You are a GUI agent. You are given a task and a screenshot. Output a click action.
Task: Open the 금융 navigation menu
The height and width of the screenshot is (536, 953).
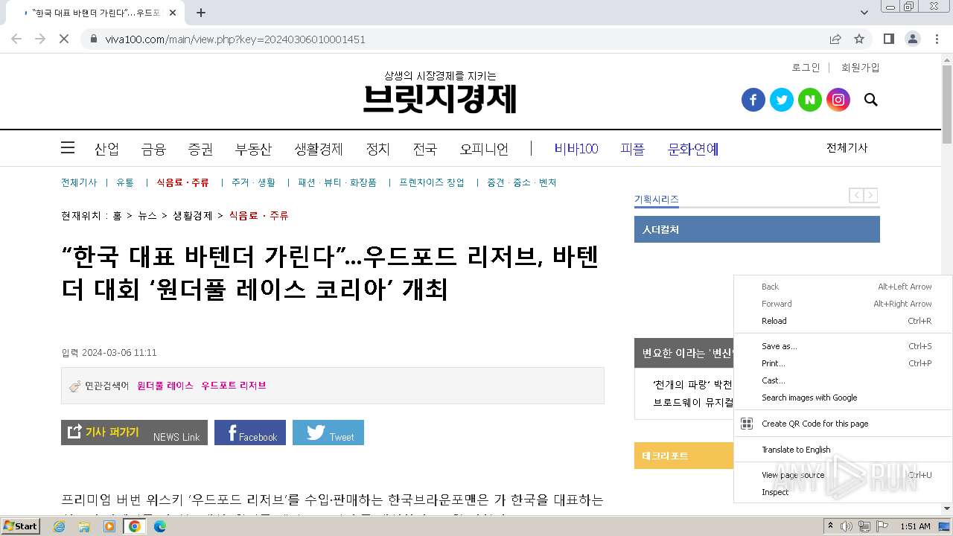point(153,149)
